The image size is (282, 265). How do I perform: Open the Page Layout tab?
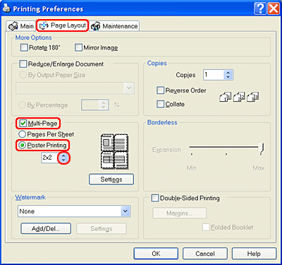(x=63, y=25)
